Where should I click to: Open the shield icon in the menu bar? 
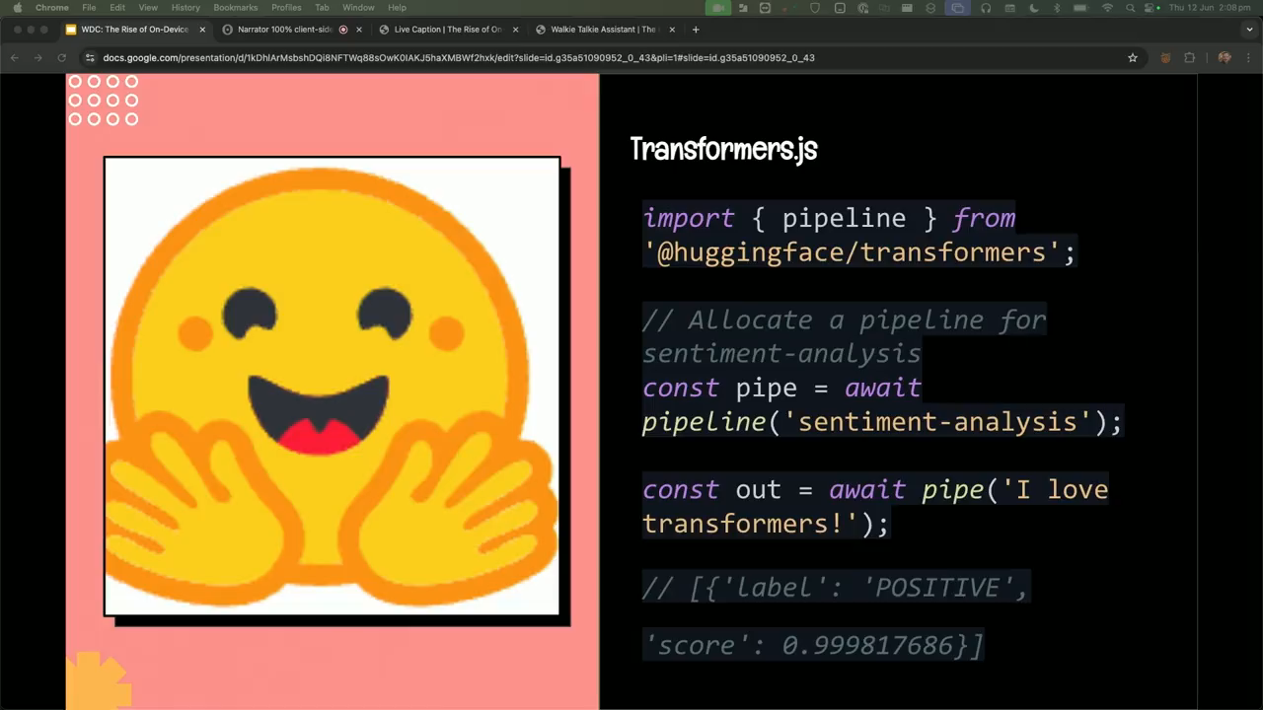(x=815, y=8)
